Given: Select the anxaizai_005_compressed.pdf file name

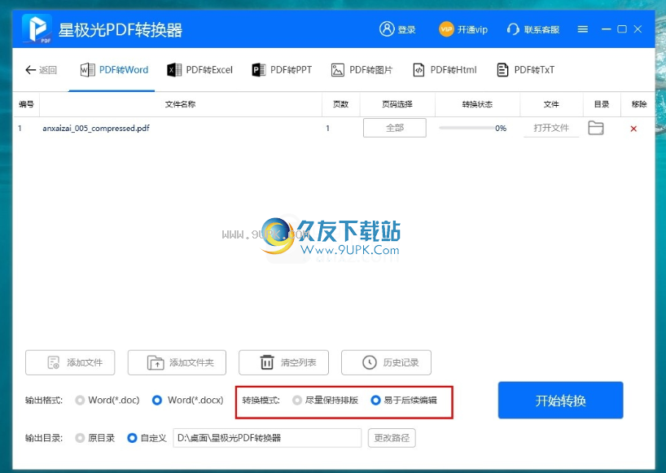Looking at the screenshot, I should tap(96, 128).
